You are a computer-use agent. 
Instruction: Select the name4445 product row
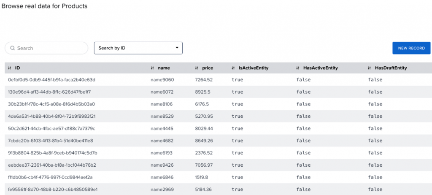click(x=218, y=129)
